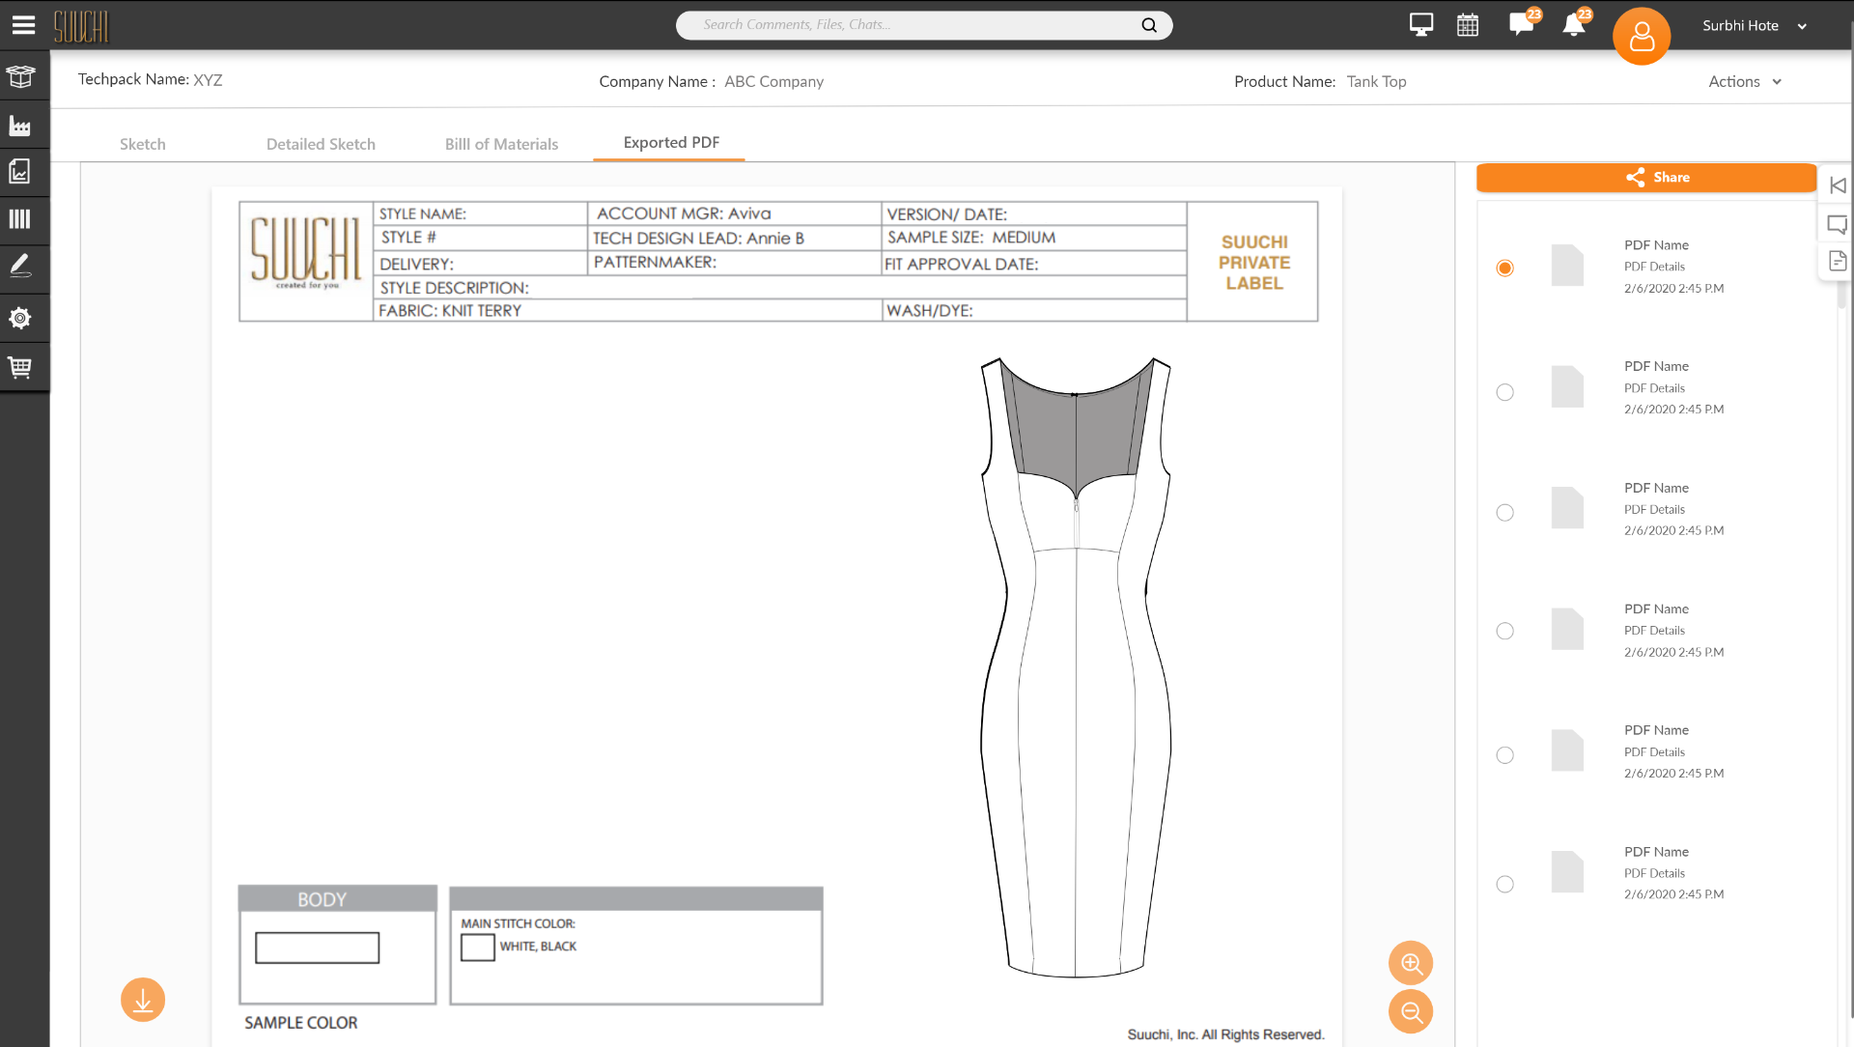Click the calendar icon in header
The height and width of the screenshot is (1047, 1854).
point(1468,25)
